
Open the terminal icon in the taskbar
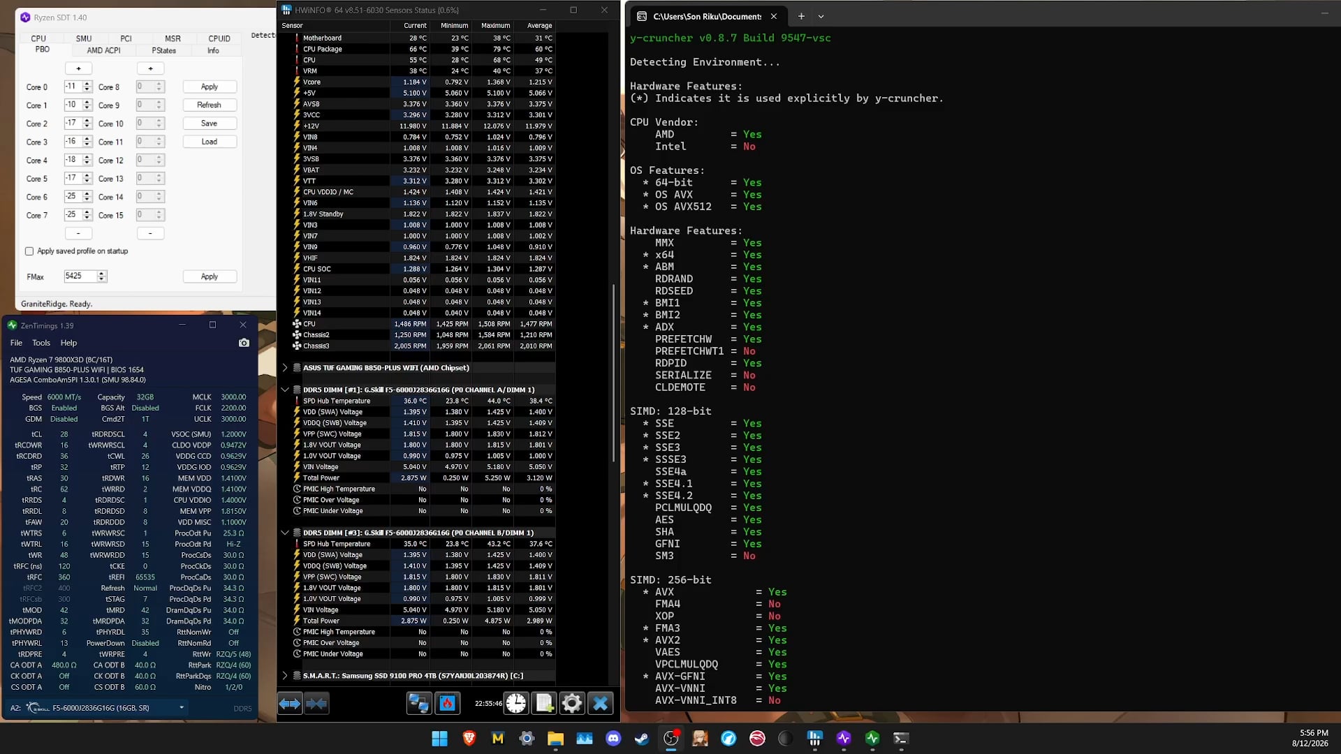pyautogui.click(x=901, y=739)
